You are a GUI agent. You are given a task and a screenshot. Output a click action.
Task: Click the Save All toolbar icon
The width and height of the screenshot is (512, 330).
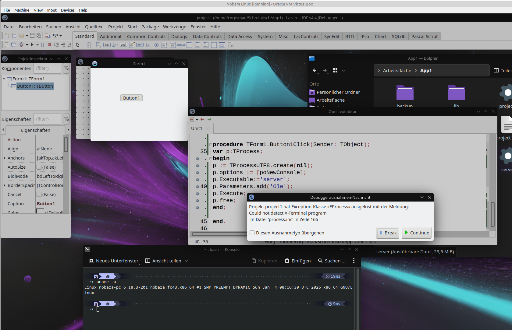coord(39,36)
